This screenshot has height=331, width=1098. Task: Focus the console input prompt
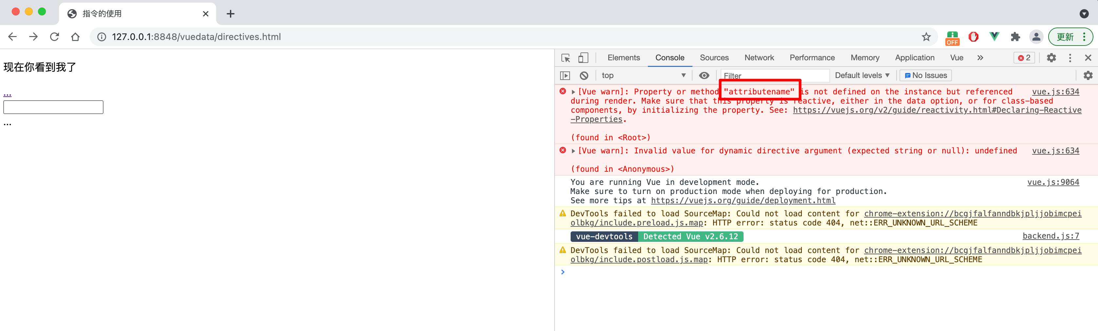click(827, 272)
